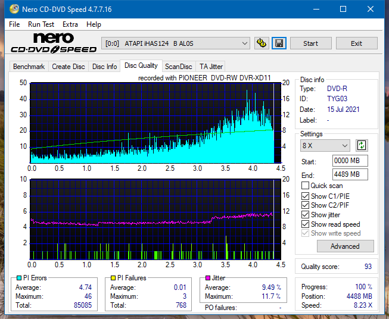Click the cyan PI Errors color swatch
This screenshot has width=389, height=319.
point(19,278)
